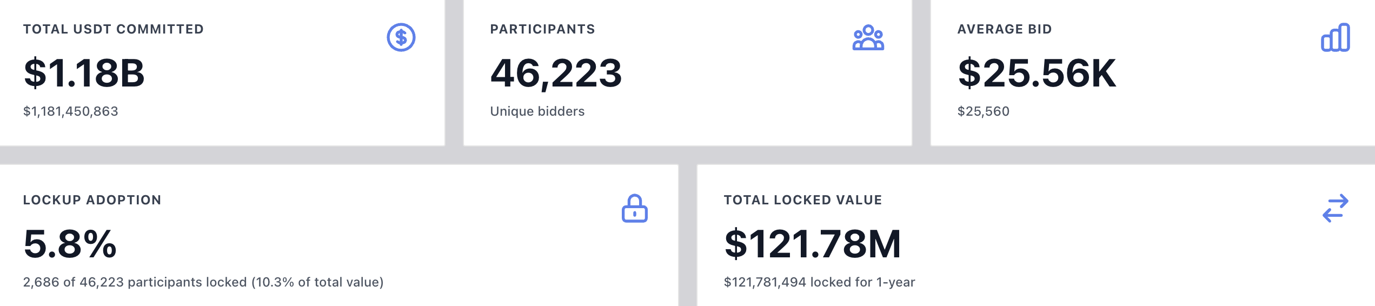The width and height of the screenshot is (1375, 306).
Task: Click the Unique bidders caption
Action: pyautogui.click(x=537, y=111)
